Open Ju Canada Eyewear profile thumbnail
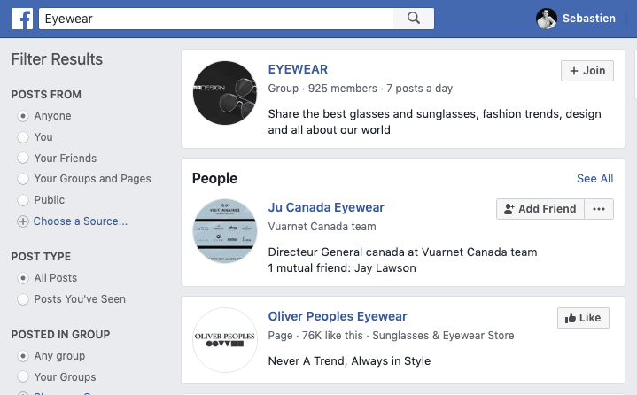The height and width of the screenshot is (395, 637). pos(225,231)
